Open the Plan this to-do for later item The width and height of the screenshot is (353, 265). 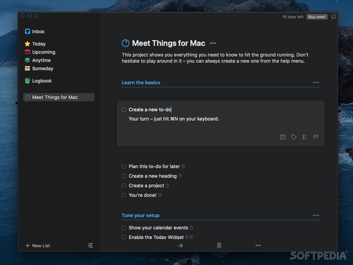154,166
